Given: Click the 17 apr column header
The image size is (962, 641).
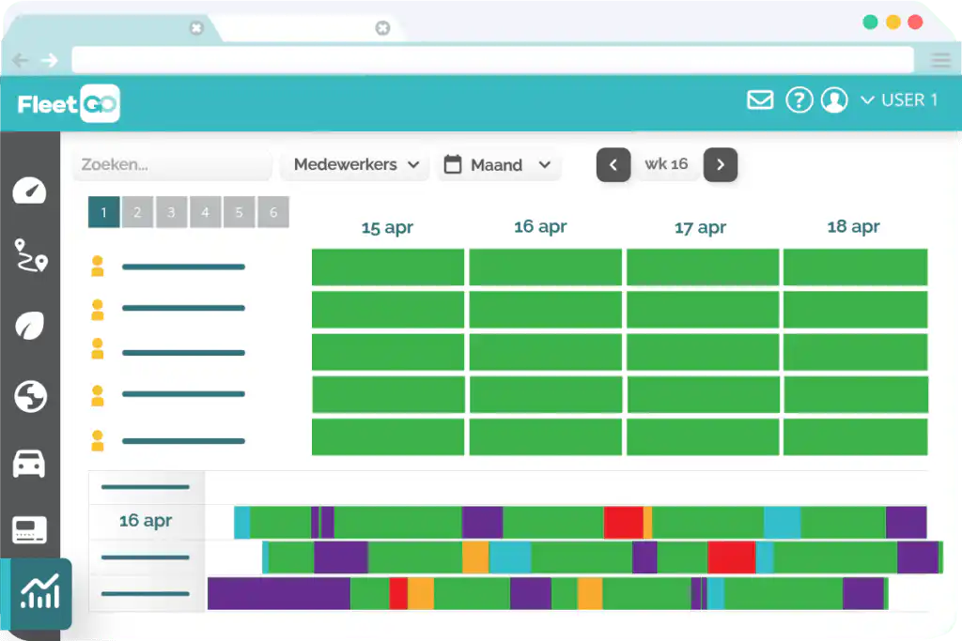Looking at the screenshot, I should [x=701, y=227].
